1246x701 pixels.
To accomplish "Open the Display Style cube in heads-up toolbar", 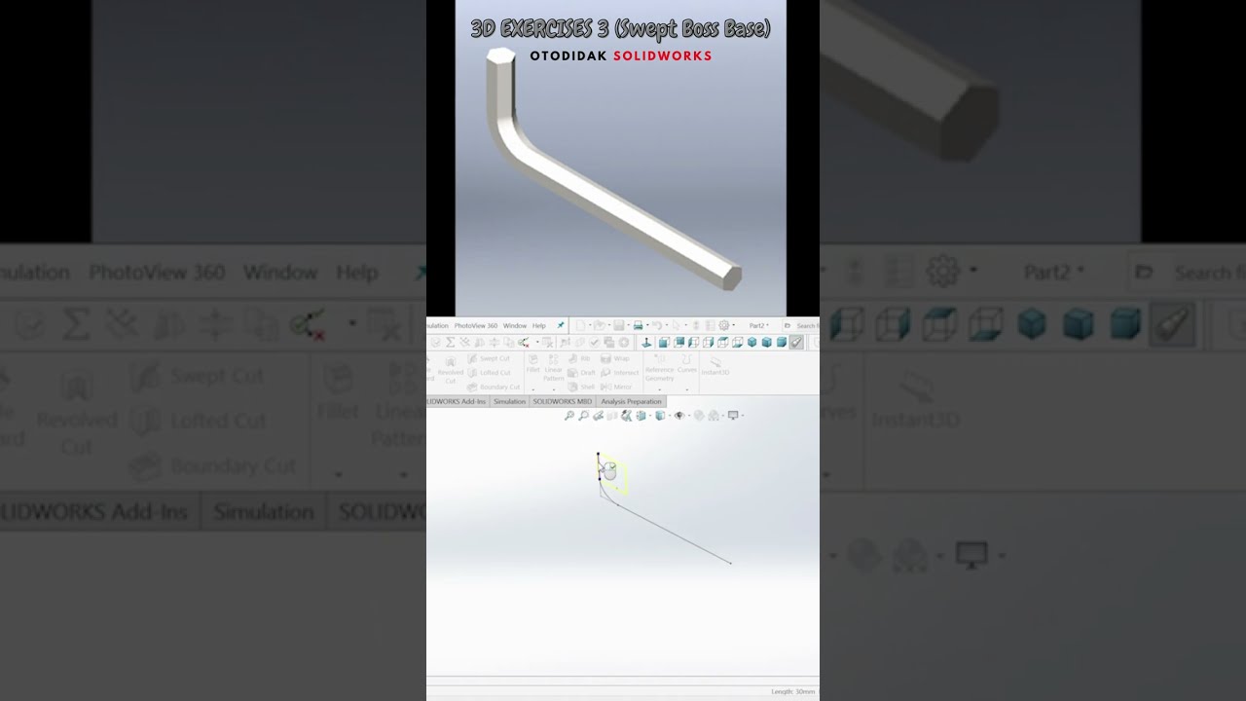I will (x=660, y=416).
